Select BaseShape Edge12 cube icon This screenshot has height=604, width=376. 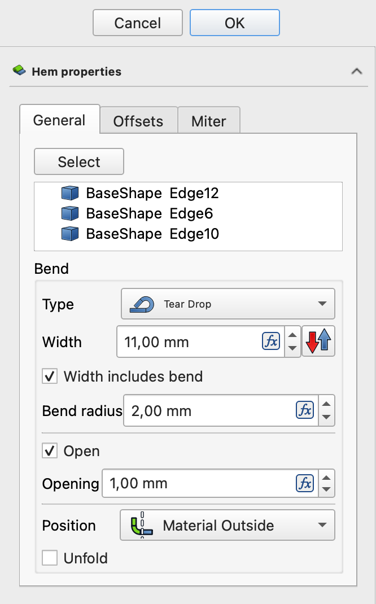(69, 194)
